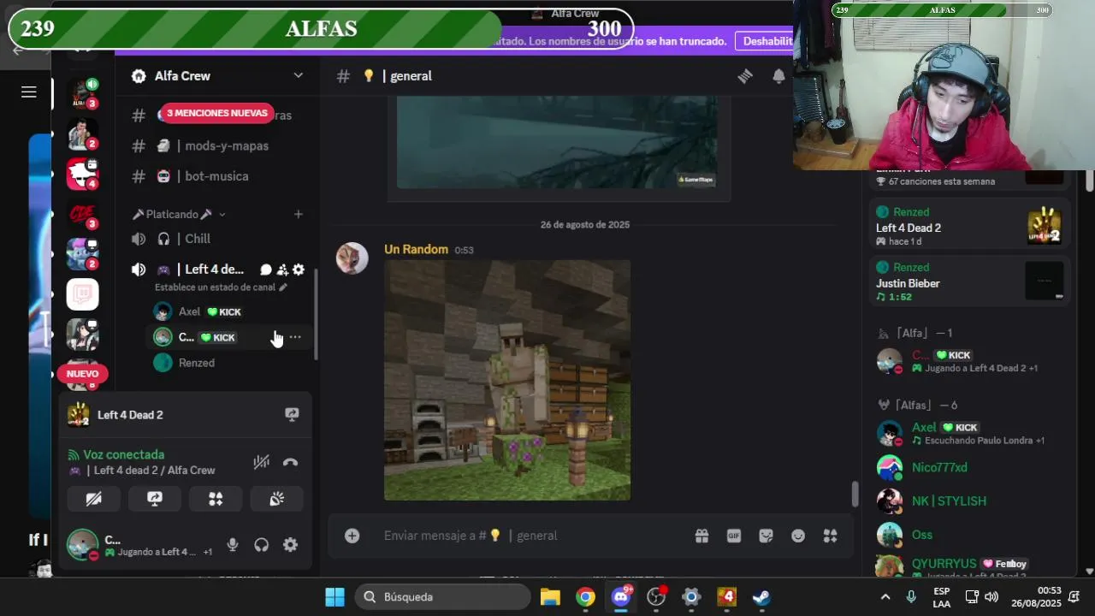The height and width of the screenshot is (616, 1095).
Task: Click Establece un estado de canal
Action: coord(221,287)
